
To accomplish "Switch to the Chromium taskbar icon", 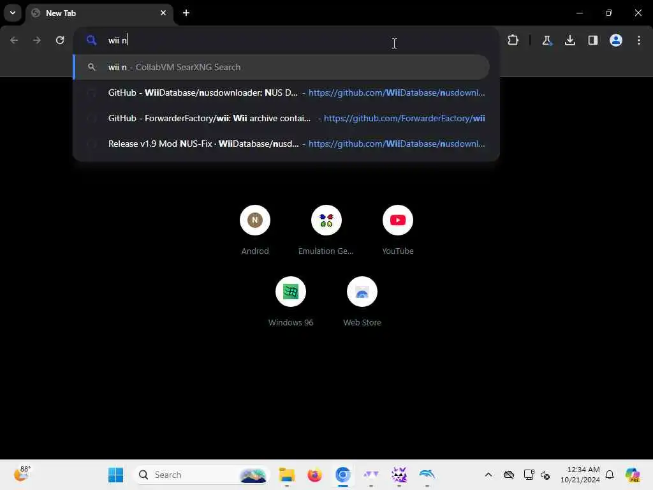I will click(342, 475).
